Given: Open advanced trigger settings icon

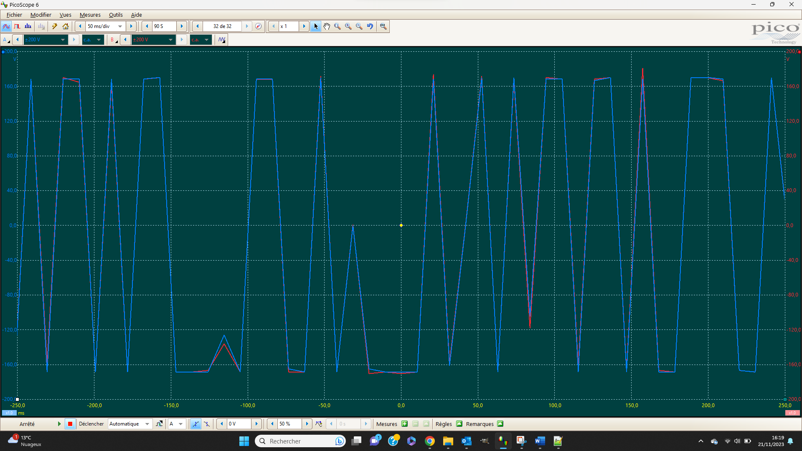Looking at the screenshot, I should pyautogui.click(x=159, y=424).
